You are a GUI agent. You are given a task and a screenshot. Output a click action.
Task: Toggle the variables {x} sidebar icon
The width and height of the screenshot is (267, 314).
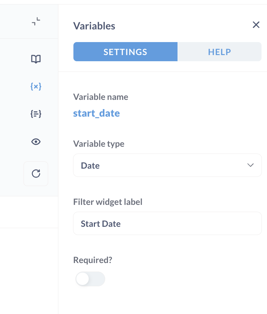point(36,87)
